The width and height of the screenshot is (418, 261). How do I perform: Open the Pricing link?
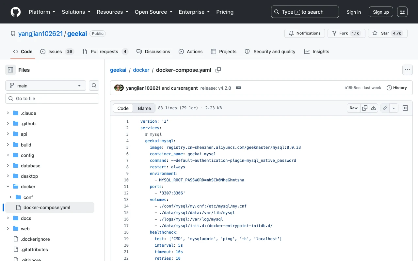pyautogui.click(x=225, y=12)
